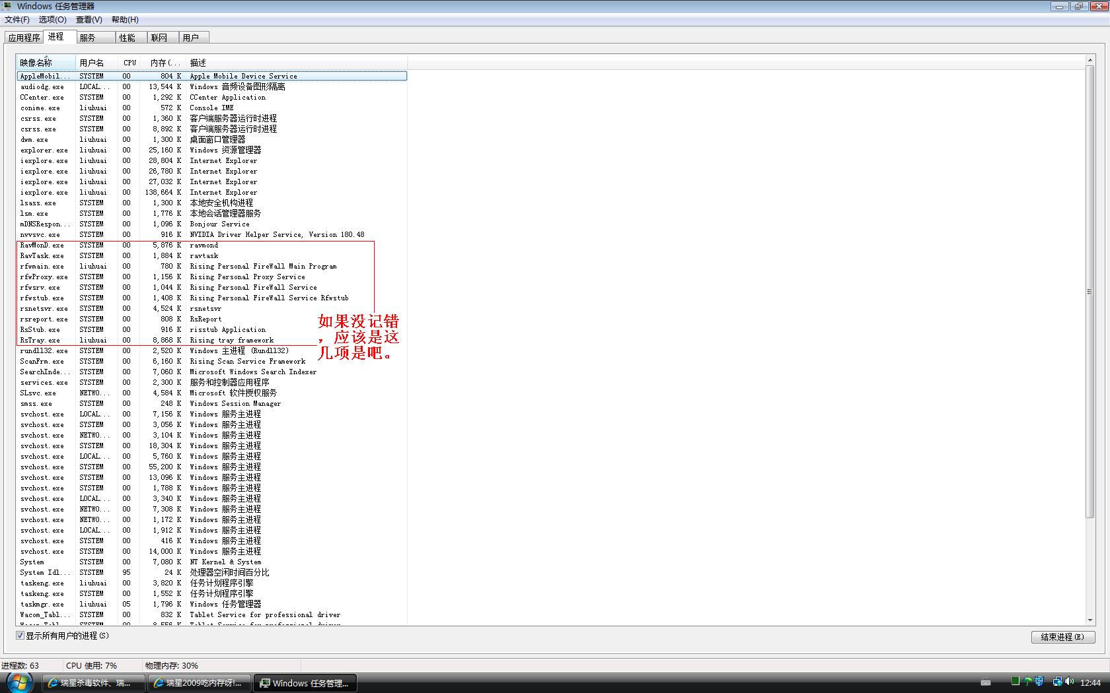Select the lsass.exe process row
The width and height of the screenshot is (1110, 693).
click(211, 203)
